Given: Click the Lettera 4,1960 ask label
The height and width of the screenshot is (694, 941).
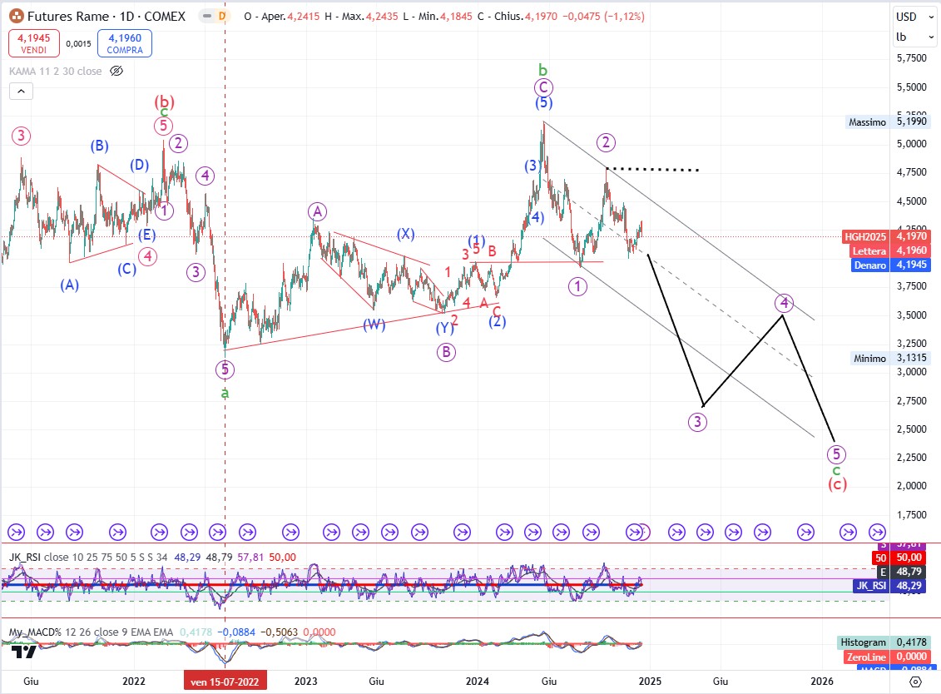Looking at the screenshot, I should click(891, 251).
